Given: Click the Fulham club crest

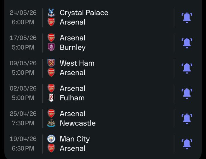Looking at the screenshot, I should pyautogui.click(x=51, y=98).
